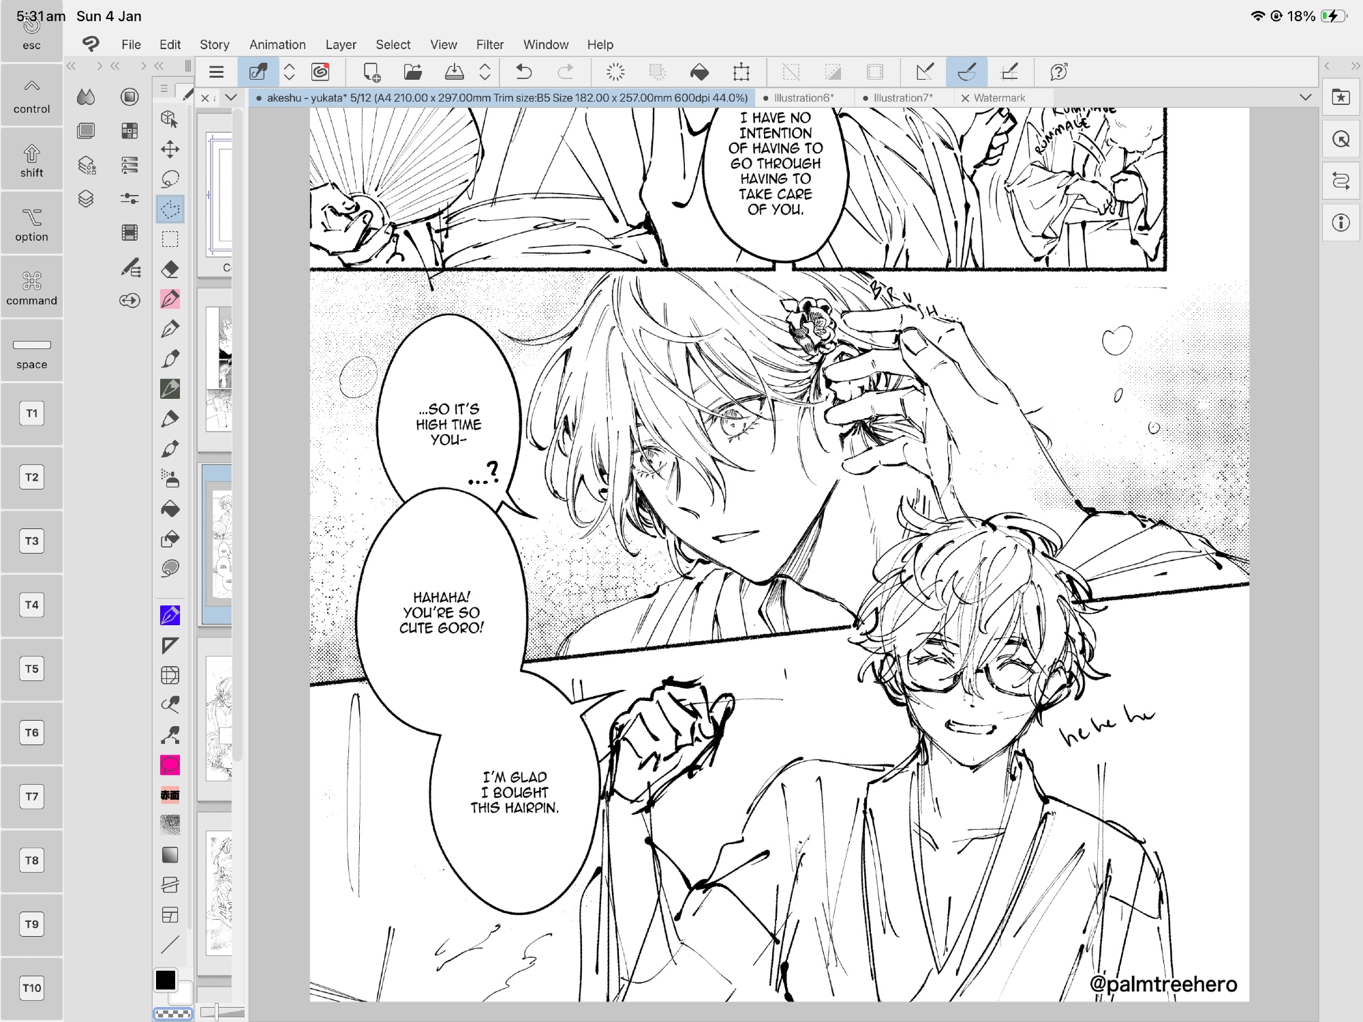Switch to the Illustration7 tab
The width and height of the screenshot is (1363, 1022).
902,97
